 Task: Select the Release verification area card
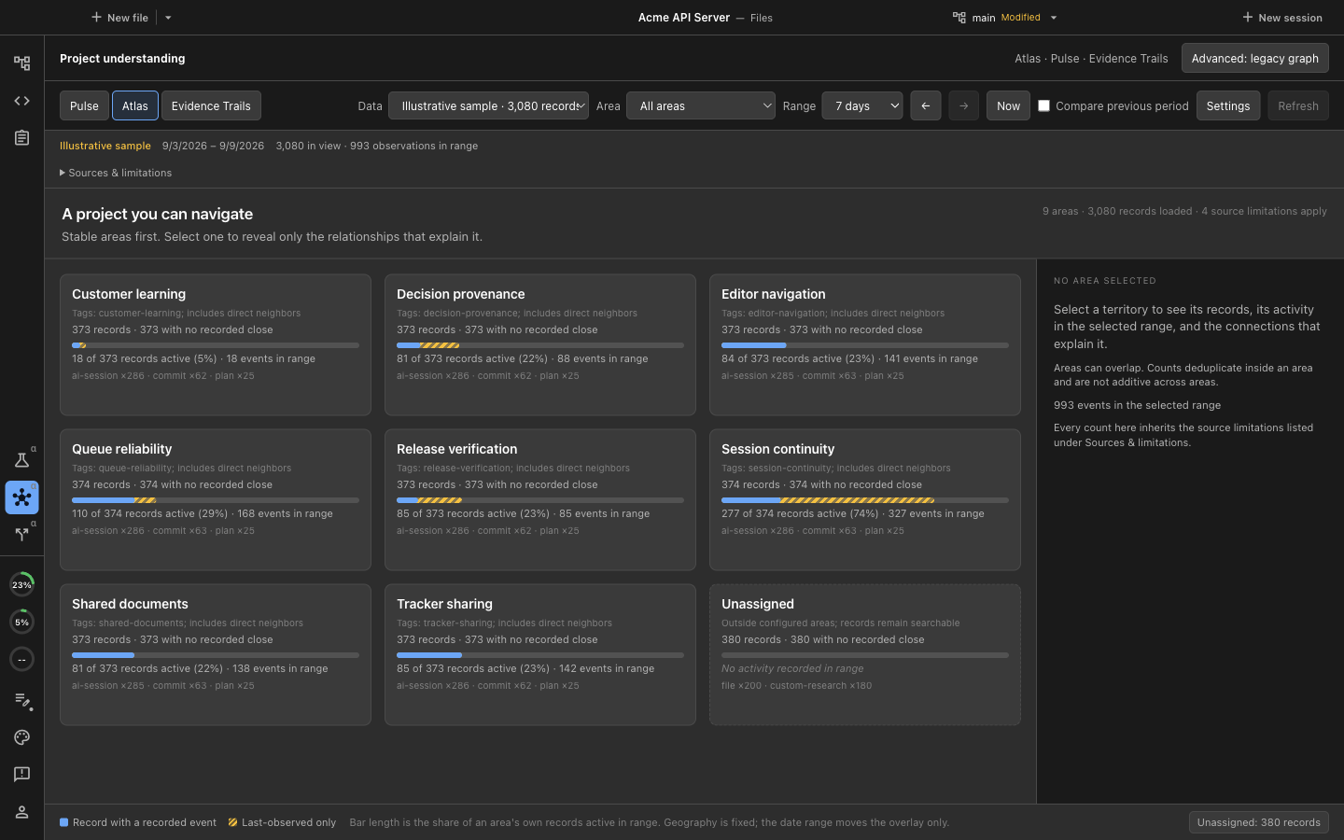click(540, 499)
